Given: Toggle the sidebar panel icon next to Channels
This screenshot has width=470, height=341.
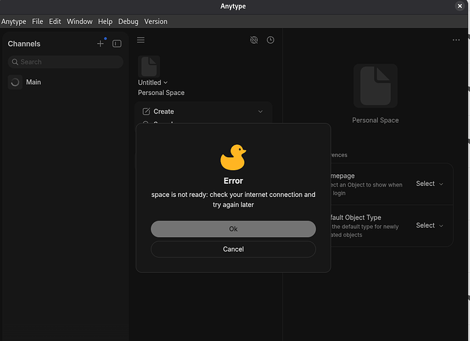Looking at the screenshot, I should coord(117,44).
